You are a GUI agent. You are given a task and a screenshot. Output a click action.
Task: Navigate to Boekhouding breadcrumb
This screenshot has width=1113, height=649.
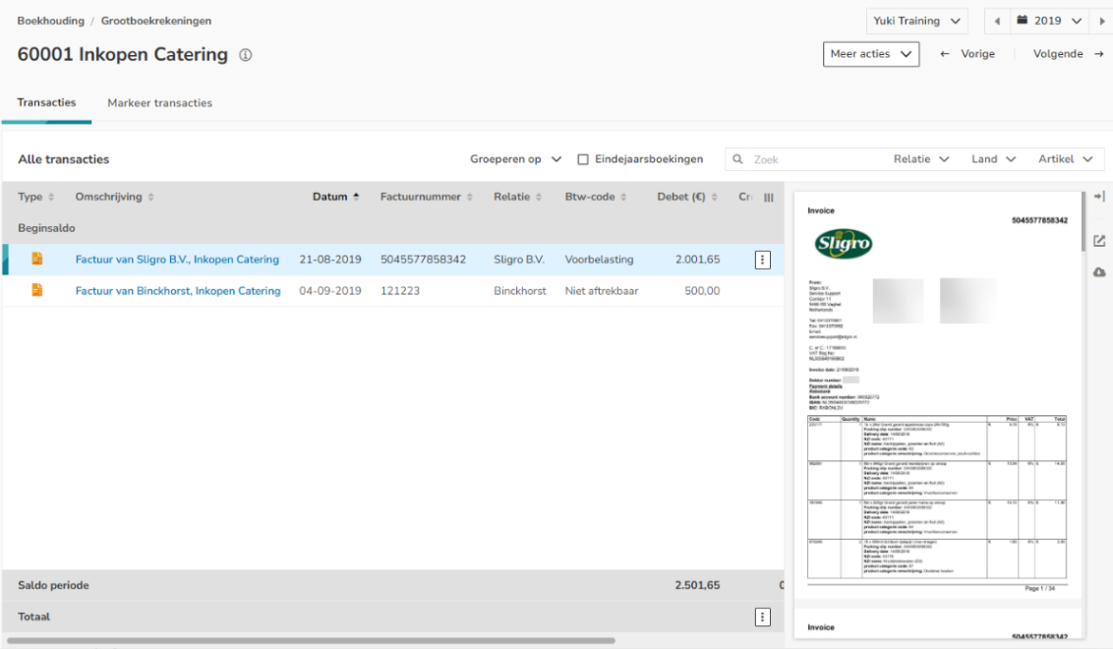tap(50, 21)
